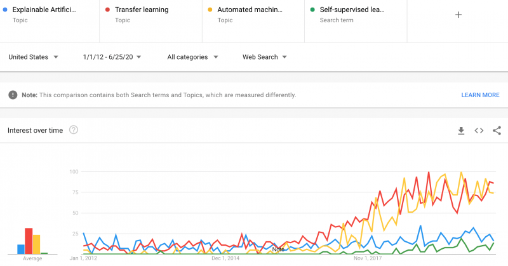Change the Web Search type dropdown
The width and height of the screenshot is (508, 266).
[265, 57]
